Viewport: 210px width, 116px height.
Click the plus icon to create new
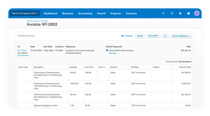pyautogui.click(x=163, y=13)
